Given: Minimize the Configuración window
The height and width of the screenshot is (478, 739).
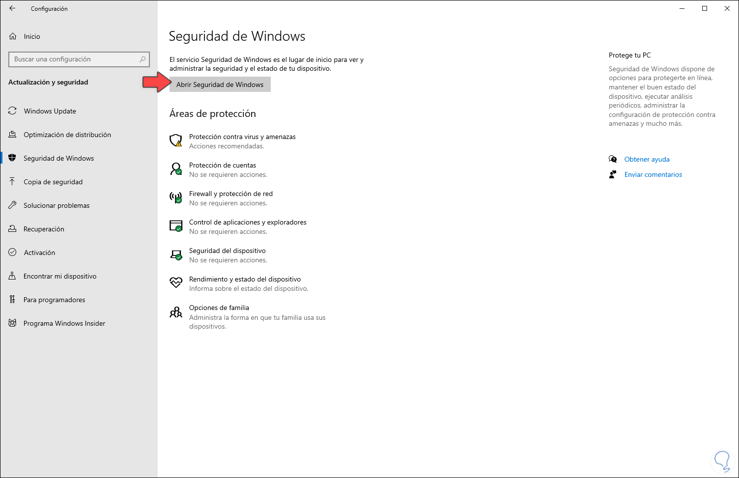Looking at the screenshot, I should pyautogui.click(x=682, y=8).
